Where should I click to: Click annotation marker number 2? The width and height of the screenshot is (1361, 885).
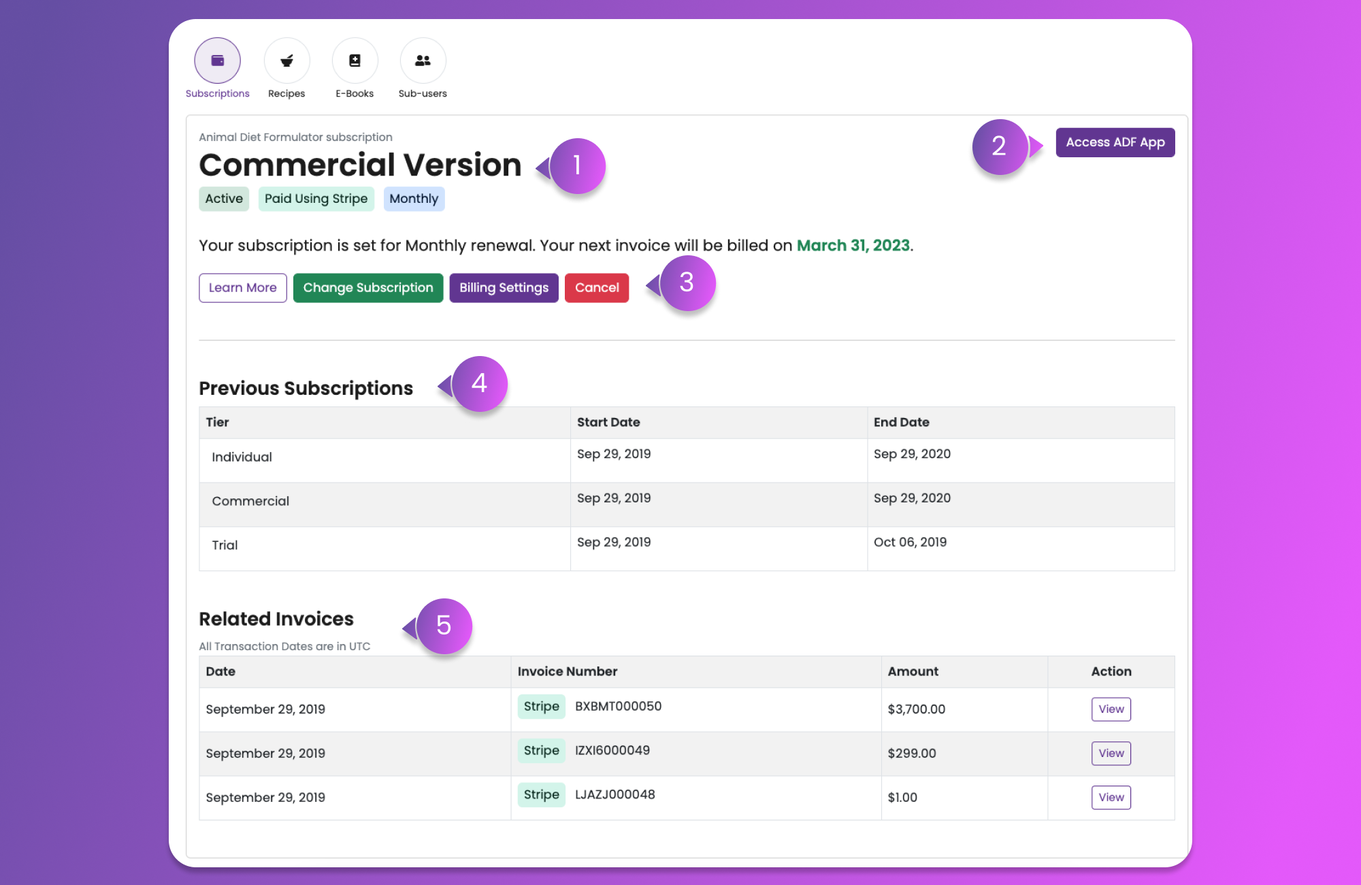(x=999, y=146)
